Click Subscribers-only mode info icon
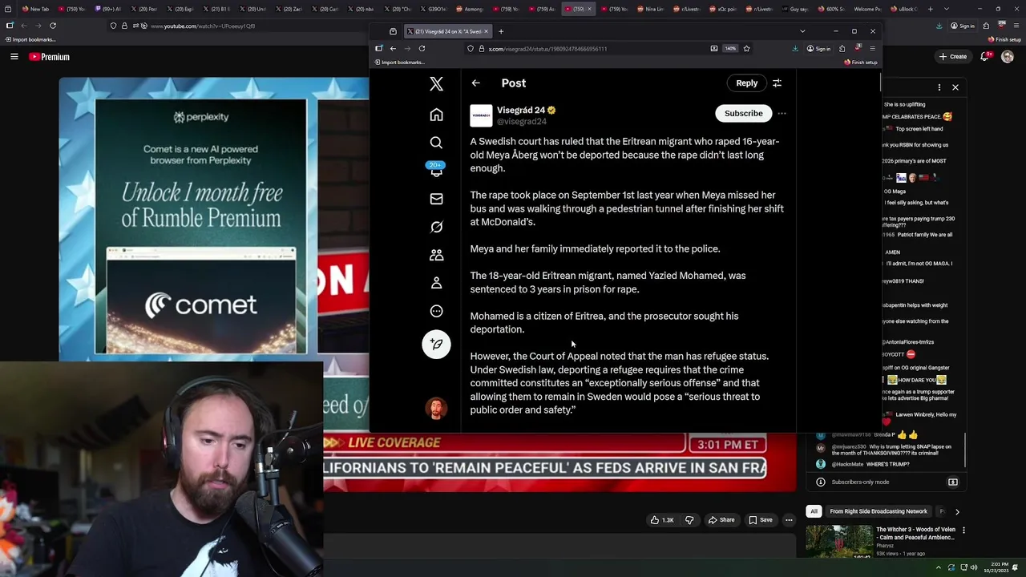This screenshot has height=577, width=1026. point(820,482)
